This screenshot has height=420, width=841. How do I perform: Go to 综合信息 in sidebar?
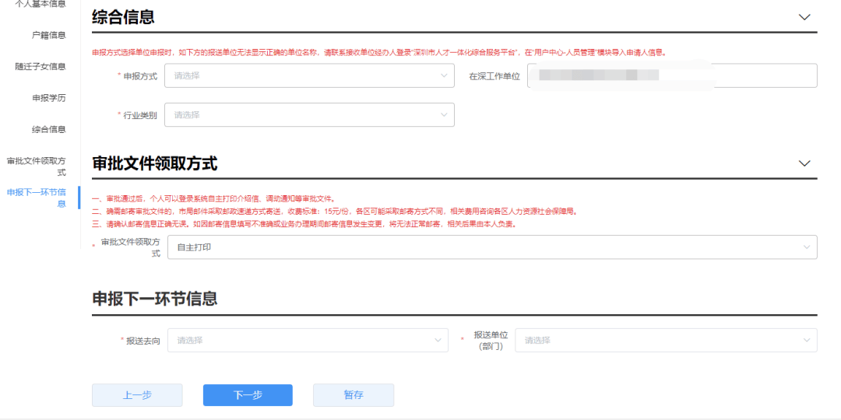49,129
